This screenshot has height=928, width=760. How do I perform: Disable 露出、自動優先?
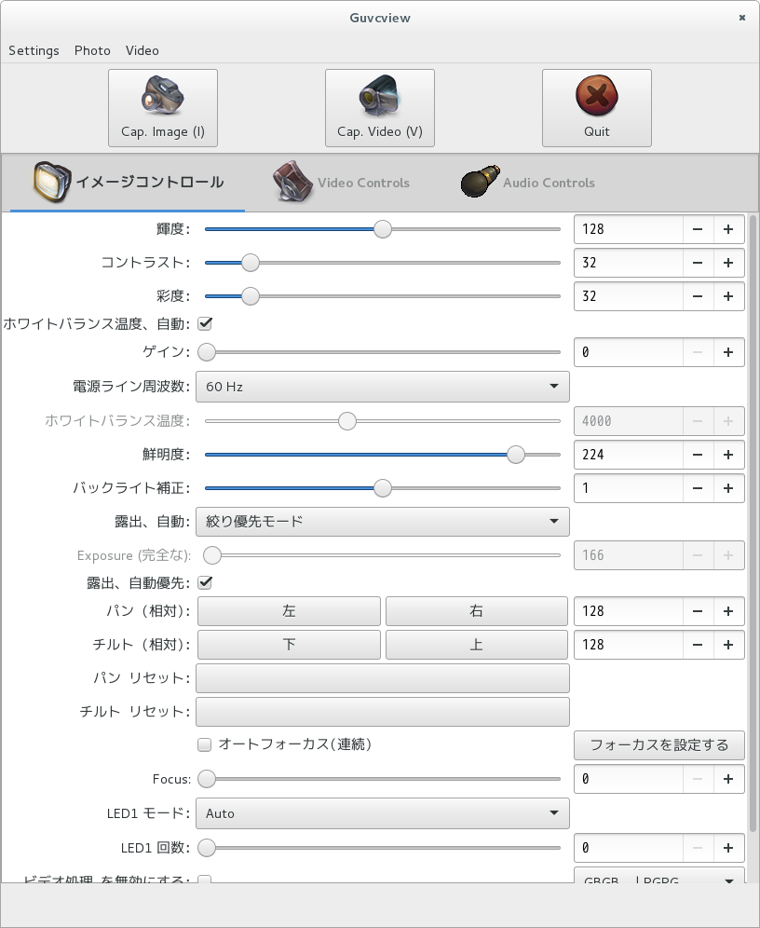click(x=203, y=581)
